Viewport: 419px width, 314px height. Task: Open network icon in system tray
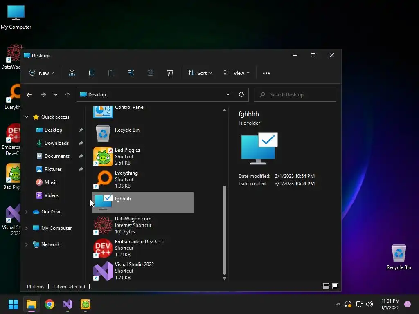point(359,304)
